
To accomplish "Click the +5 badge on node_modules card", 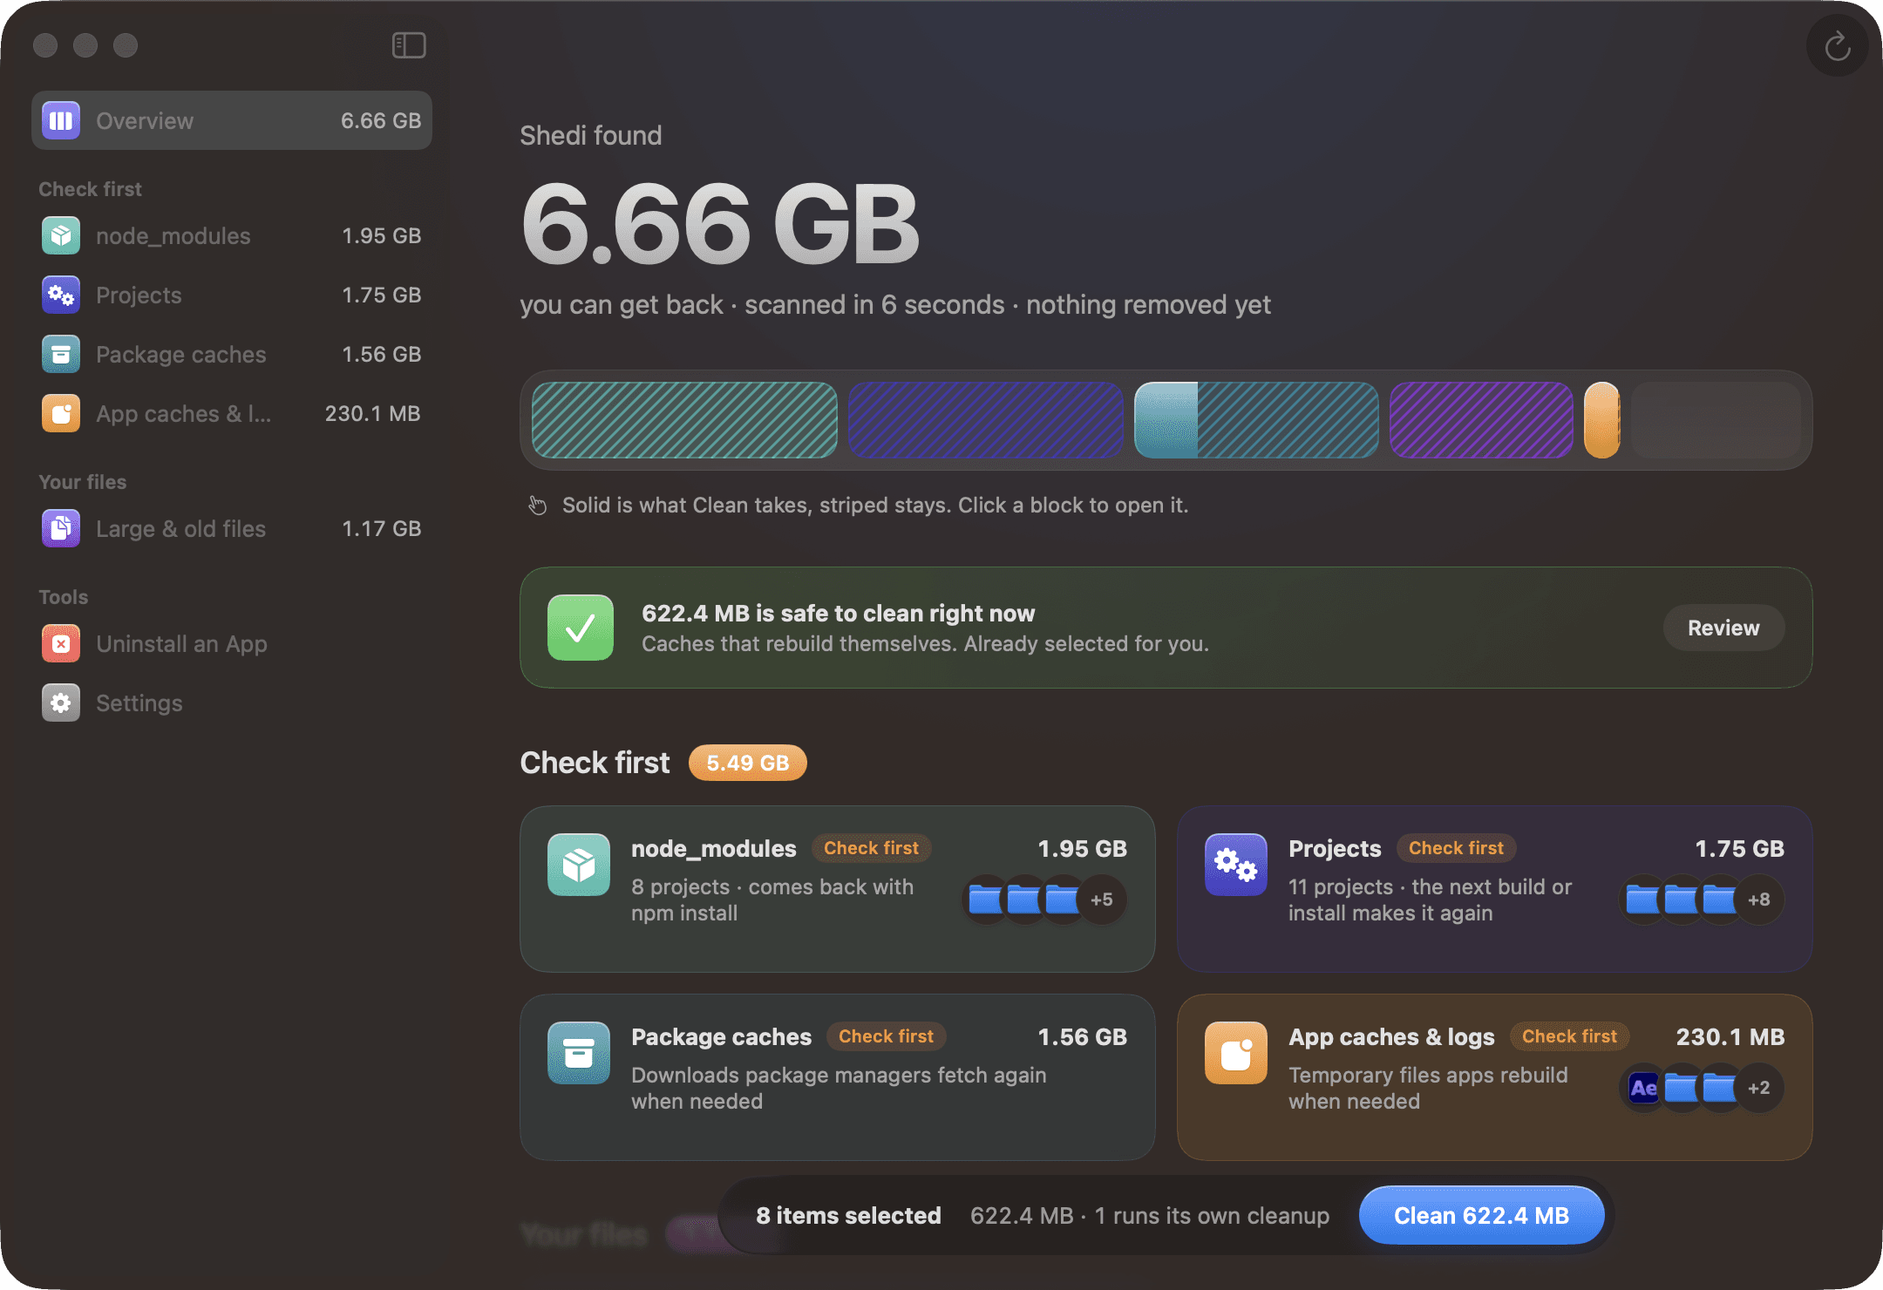I will pos(1102,900).
